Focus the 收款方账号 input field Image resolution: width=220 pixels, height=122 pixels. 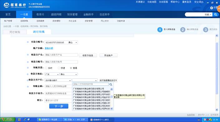pos(61,62)
